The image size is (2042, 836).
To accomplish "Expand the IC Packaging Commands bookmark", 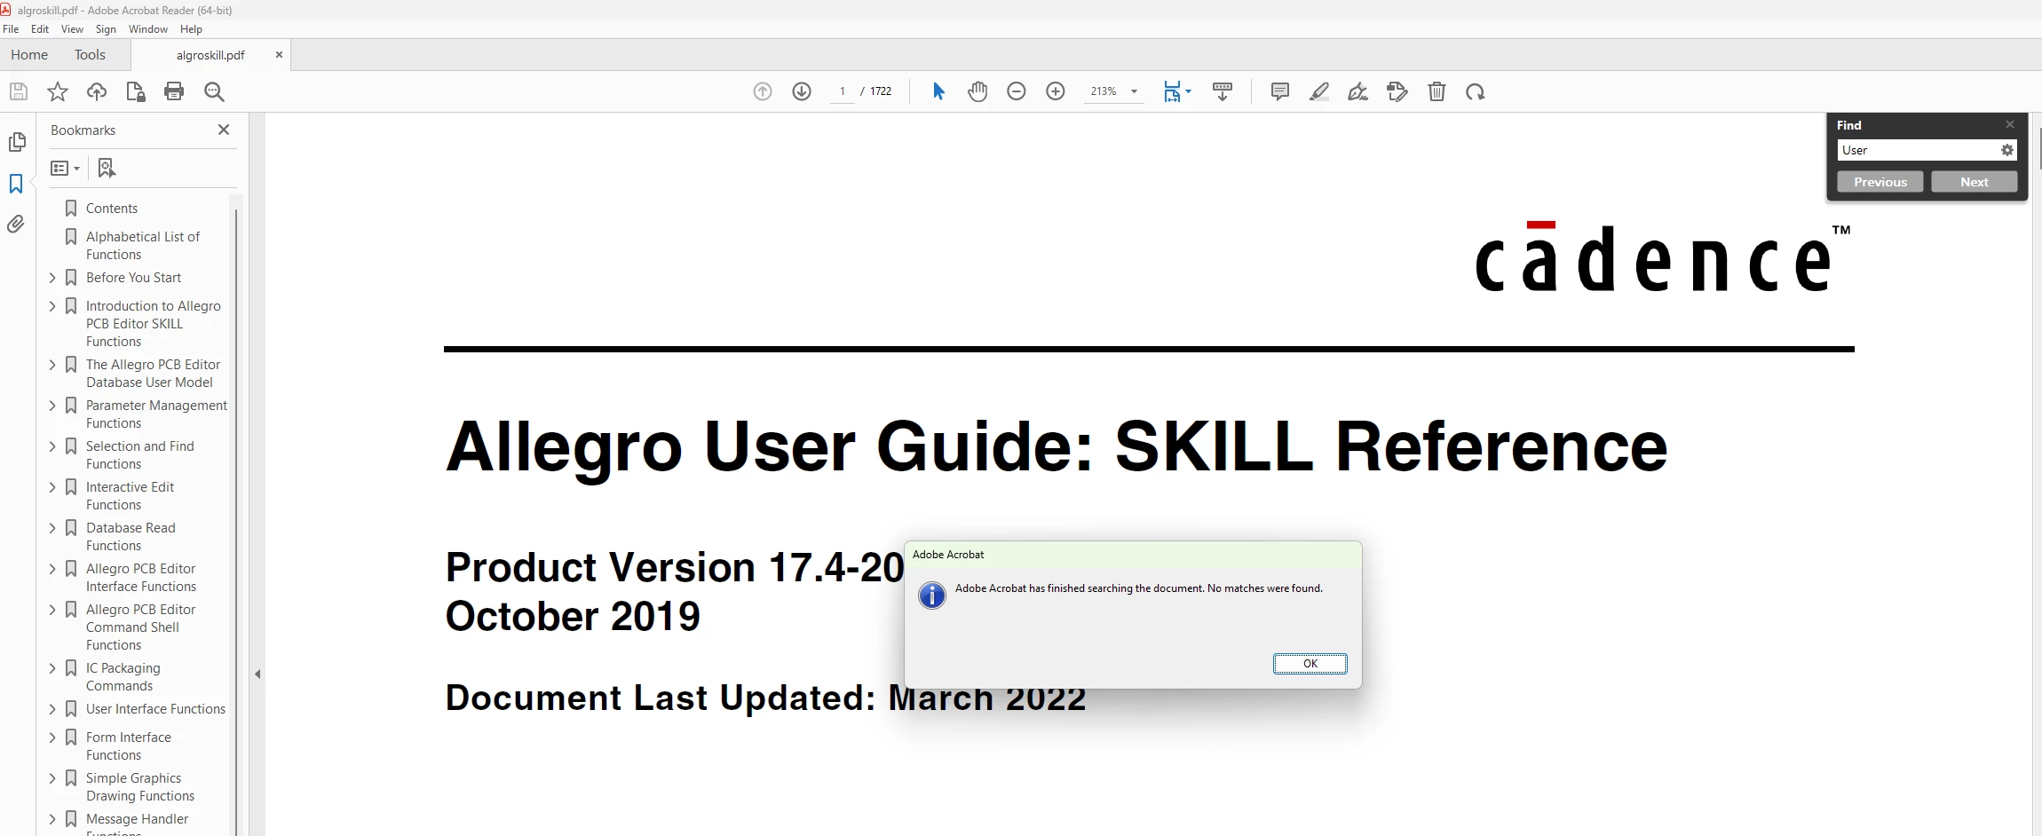I will click(52, 668).
